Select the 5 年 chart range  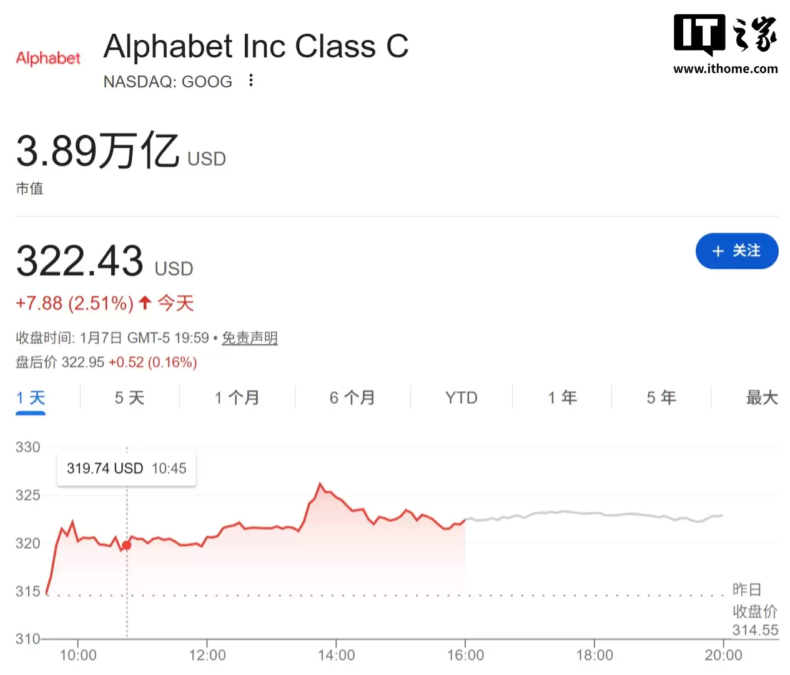tap(661, 397)
